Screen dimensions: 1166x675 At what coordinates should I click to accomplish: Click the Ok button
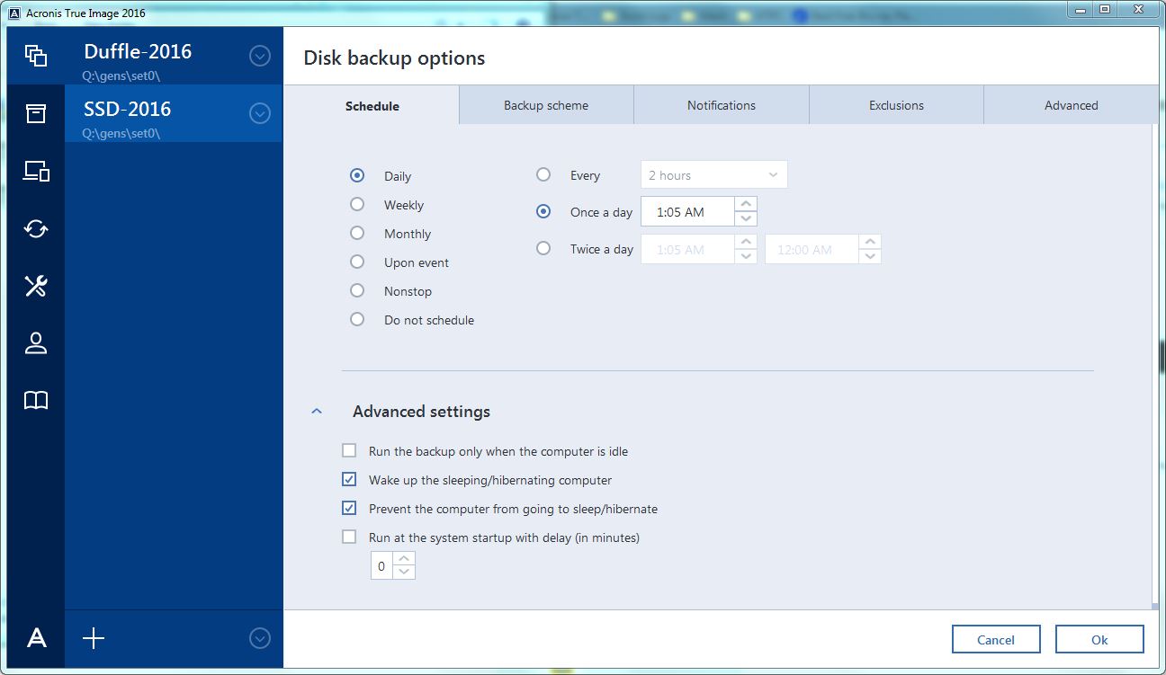[1099, 640]
